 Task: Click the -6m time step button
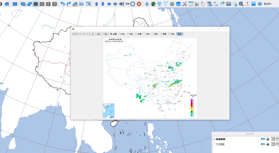click(x=98, y=34)
